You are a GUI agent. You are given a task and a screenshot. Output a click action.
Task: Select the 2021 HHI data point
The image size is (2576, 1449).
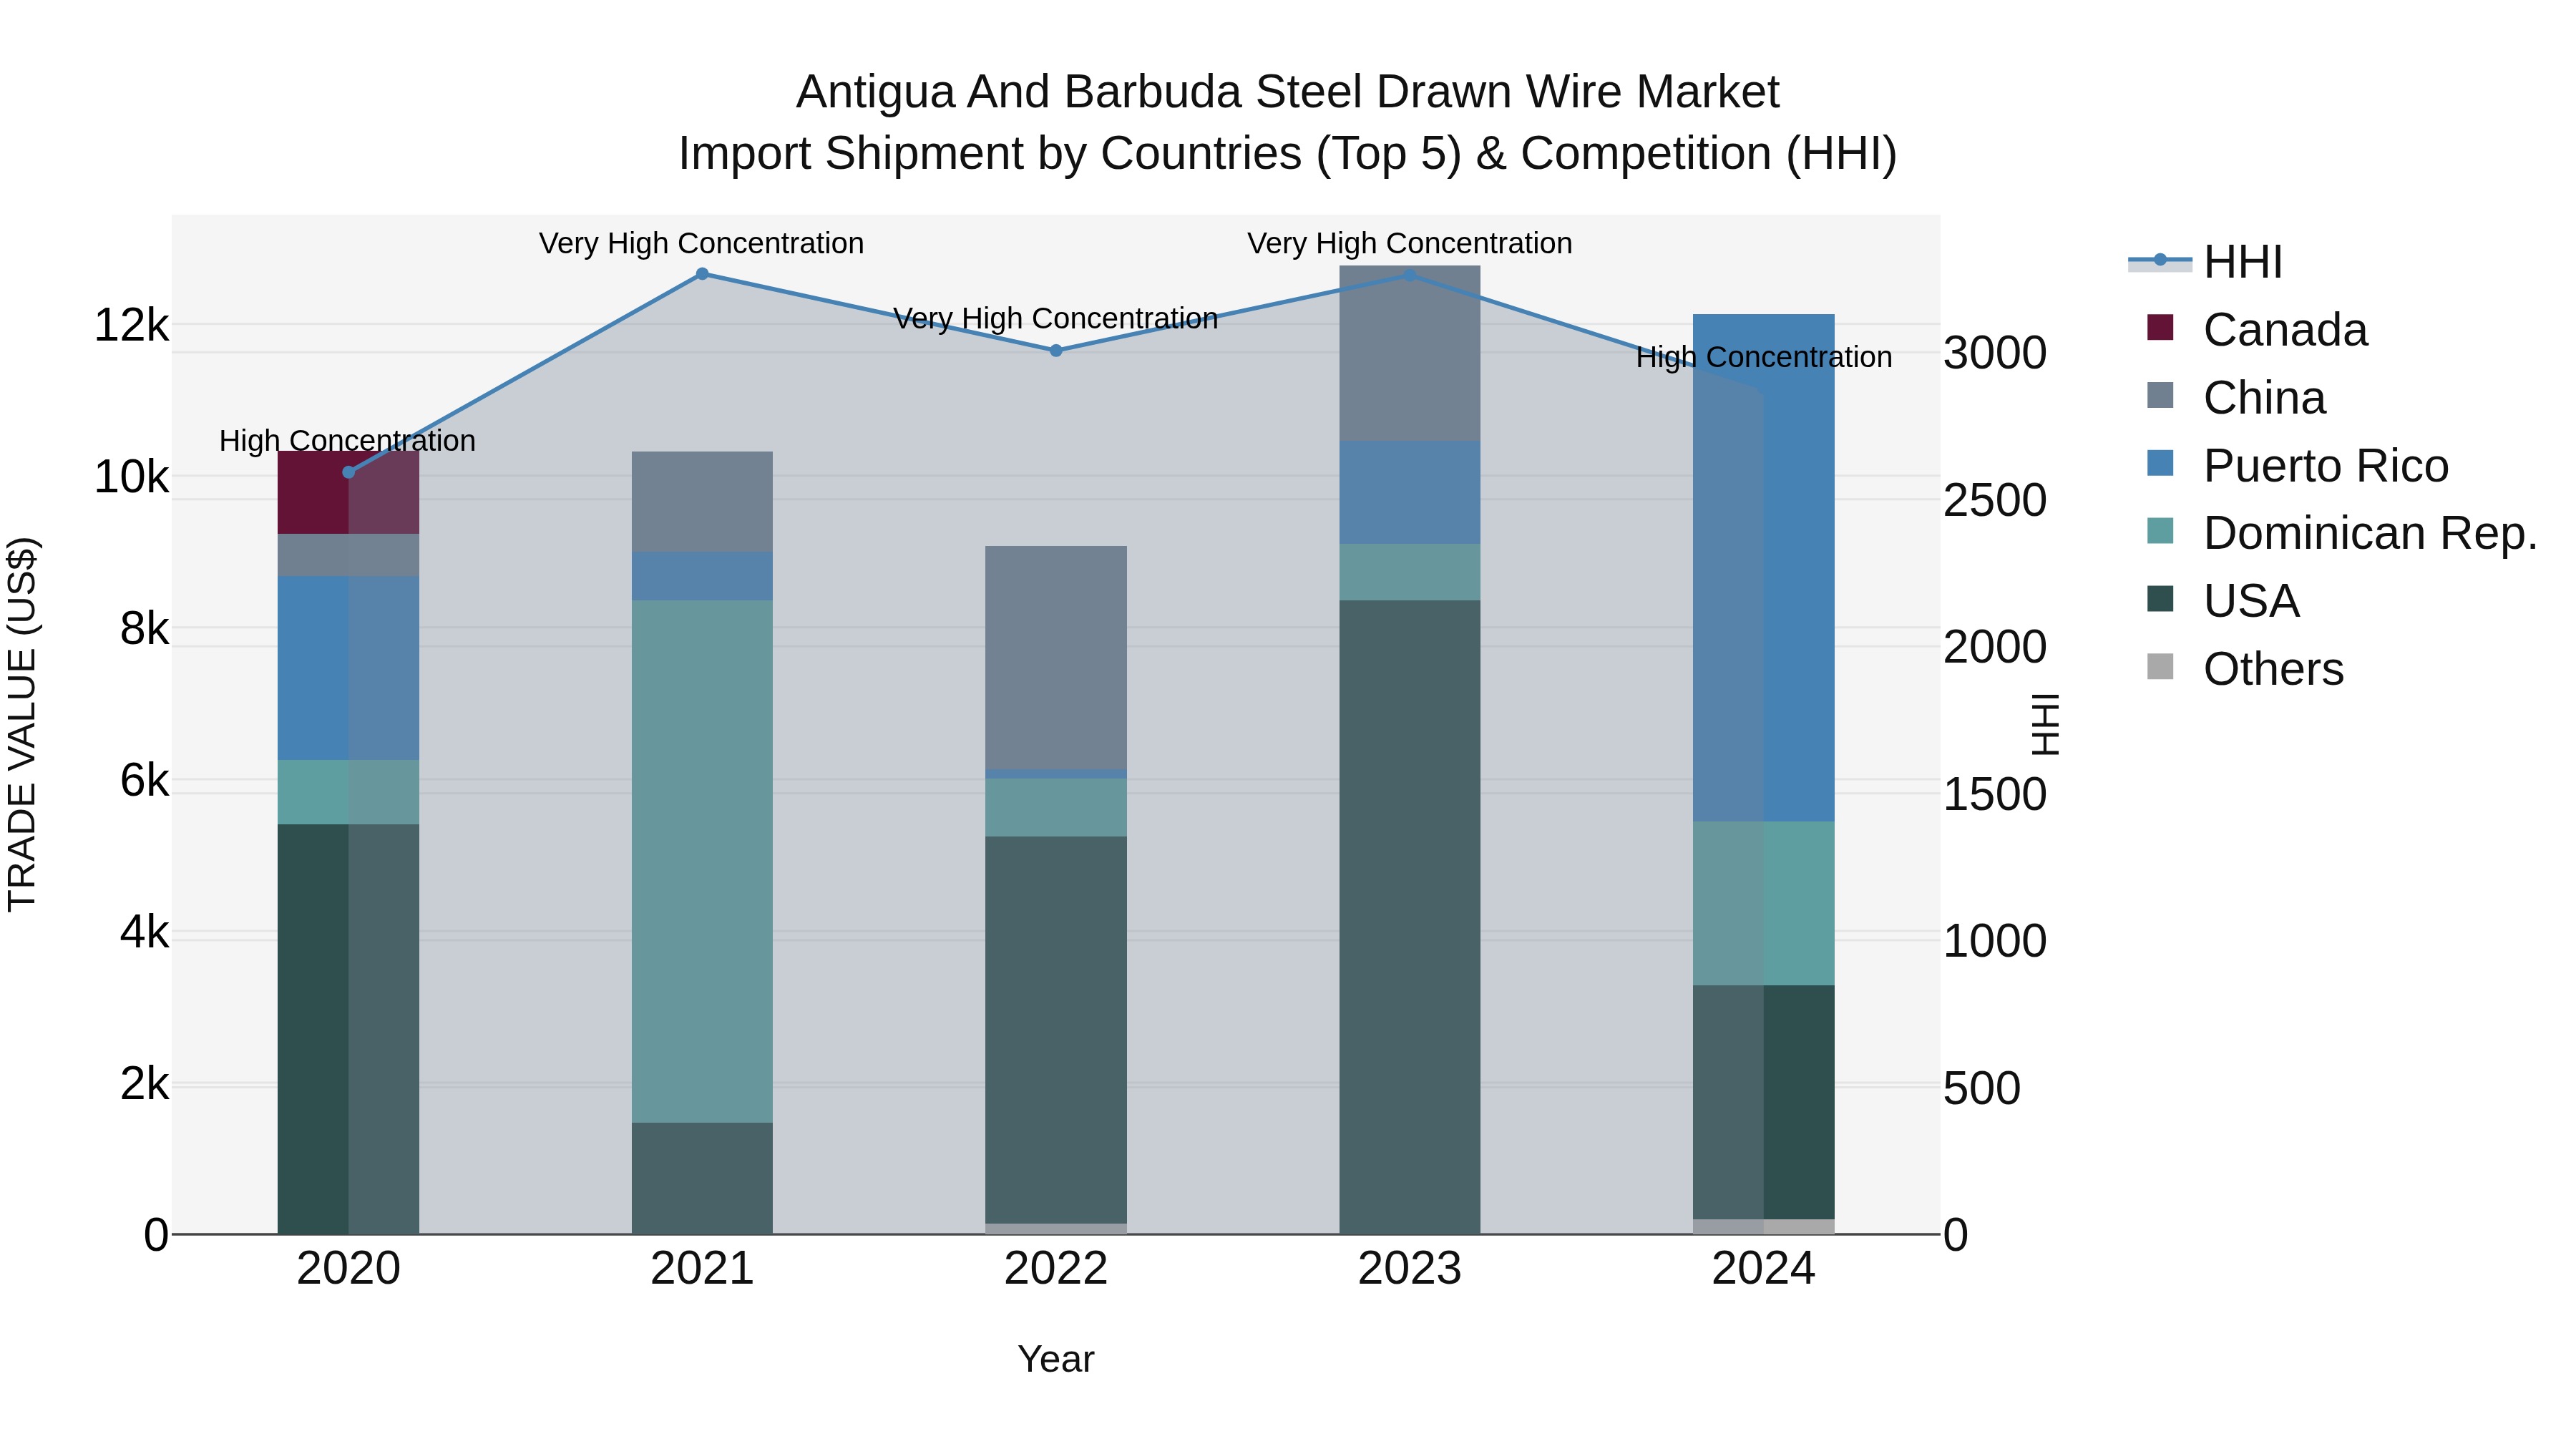[x=702, y=274]
